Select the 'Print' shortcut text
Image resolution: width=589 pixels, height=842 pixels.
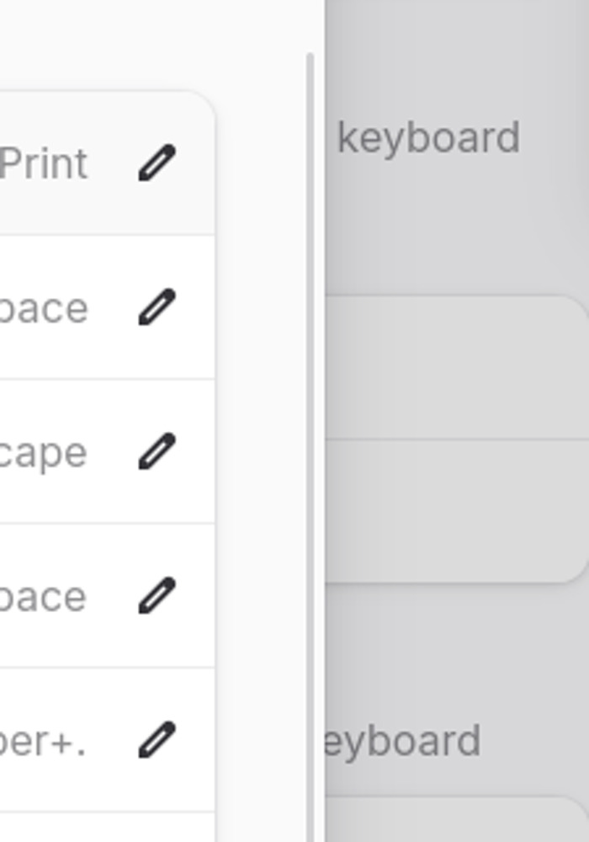(x=44, y=163)
